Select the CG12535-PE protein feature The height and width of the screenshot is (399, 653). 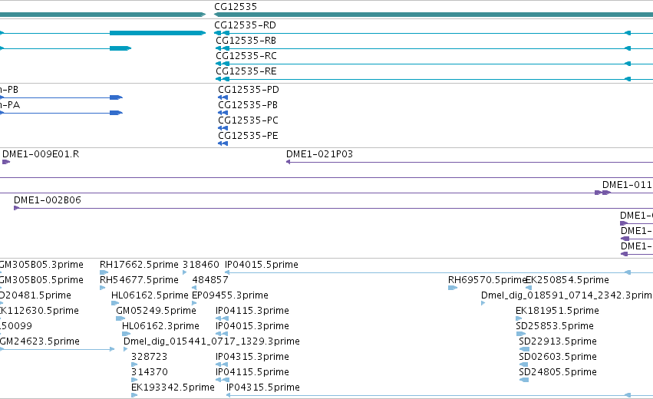pos(223,143)
